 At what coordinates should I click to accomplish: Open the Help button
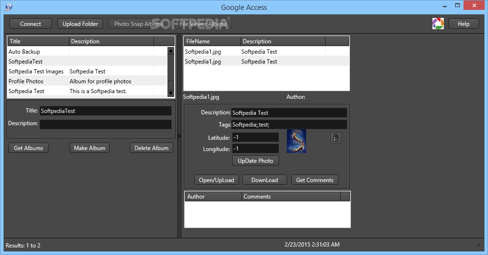click(464, 24)
